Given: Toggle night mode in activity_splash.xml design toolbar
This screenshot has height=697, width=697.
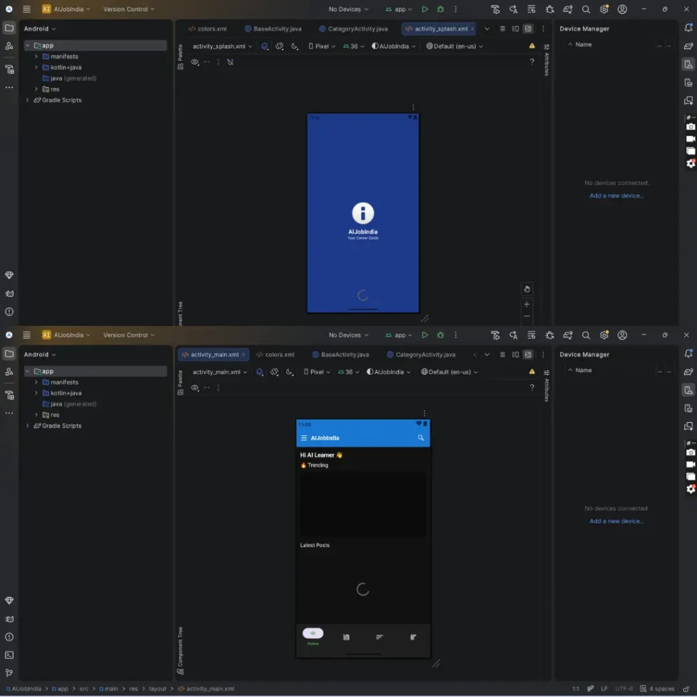Looking at the screenshot, I should coord(294,46).
